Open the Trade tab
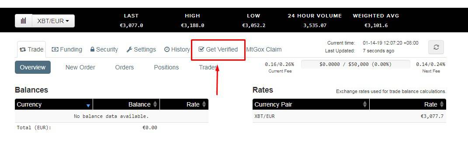 [x=31, y=49]
